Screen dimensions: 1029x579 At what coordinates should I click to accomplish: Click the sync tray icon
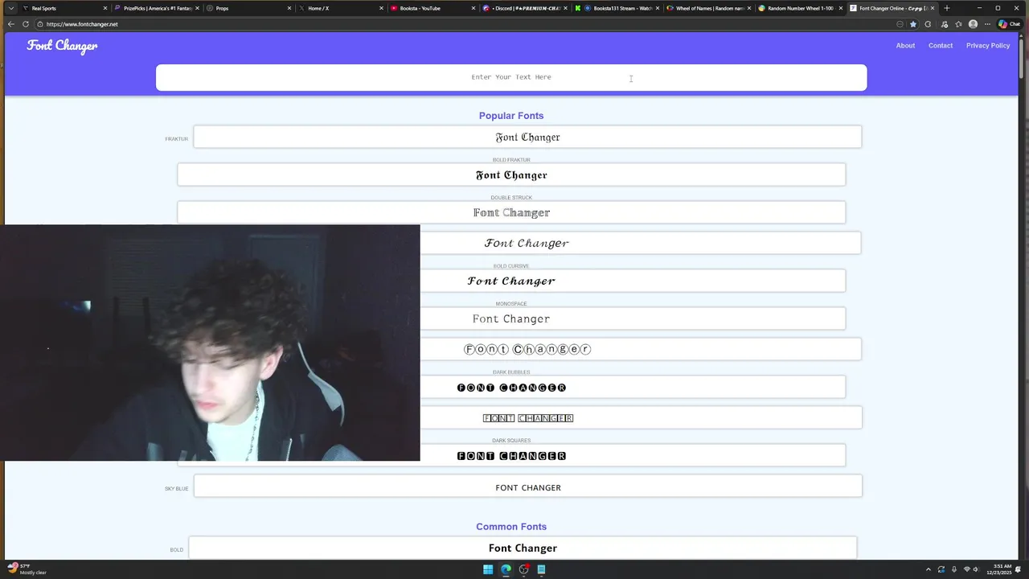point(941,569)
